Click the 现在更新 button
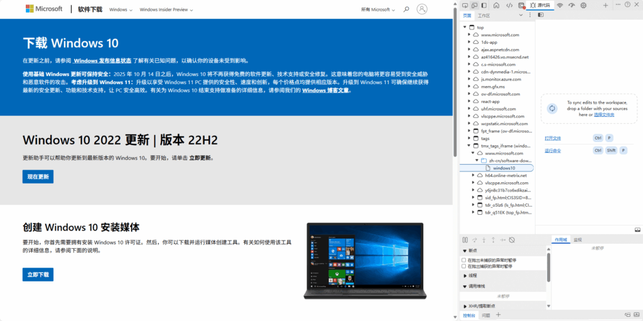Screen dimensions: 643x321 click(38, 177)
